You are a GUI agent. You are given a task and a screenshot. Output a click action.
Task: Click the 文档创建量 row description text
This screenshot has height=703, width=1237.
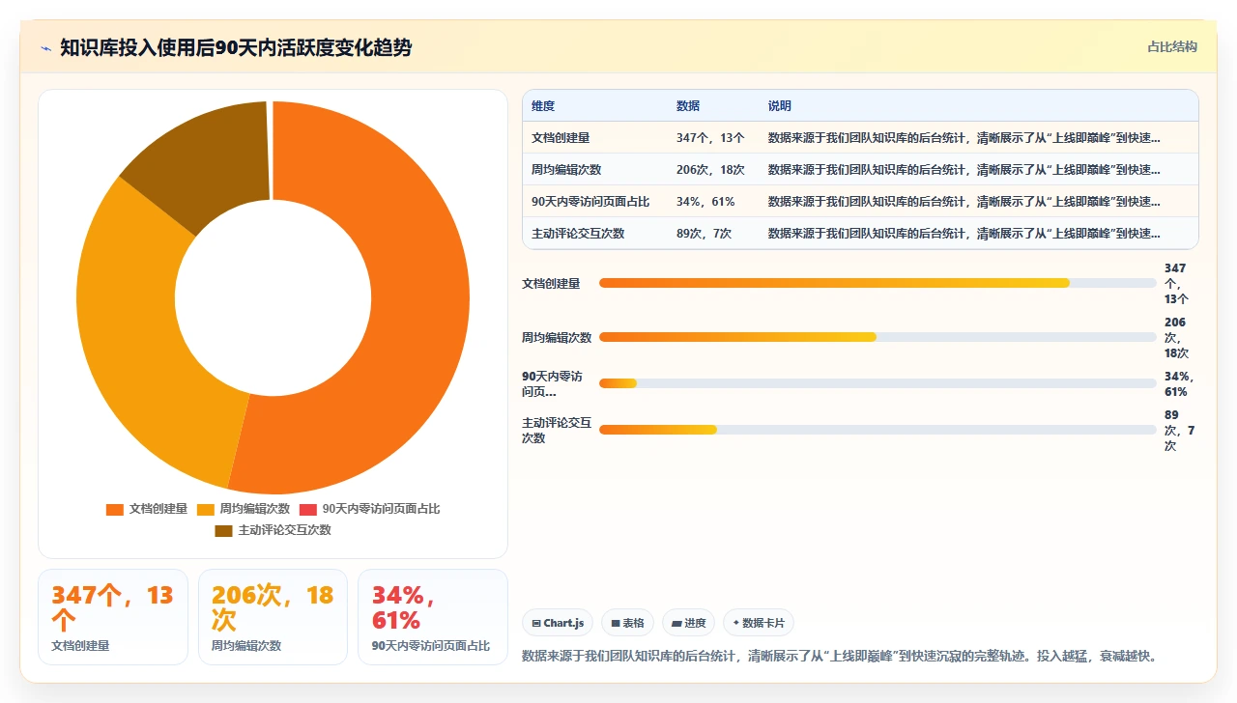(x=964, y=137)
